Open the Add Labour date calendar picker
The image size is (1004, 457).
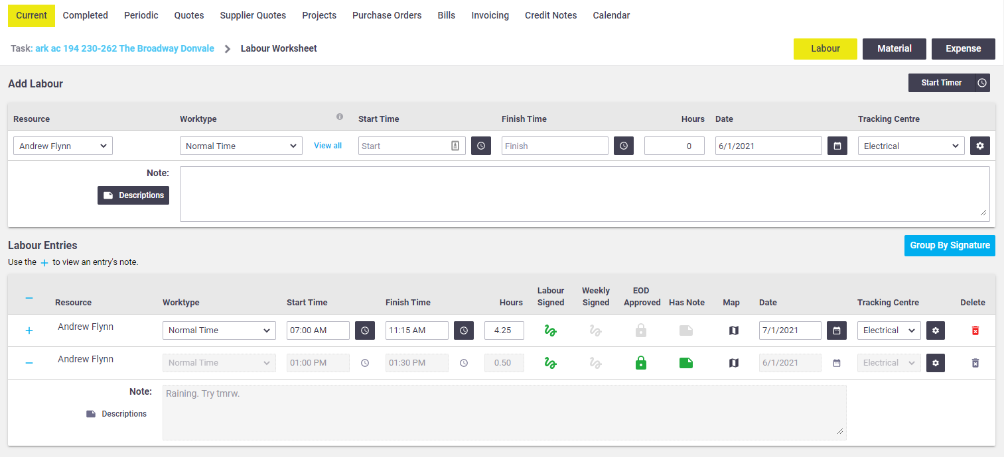pyautogui.click(x=837, y=146)
